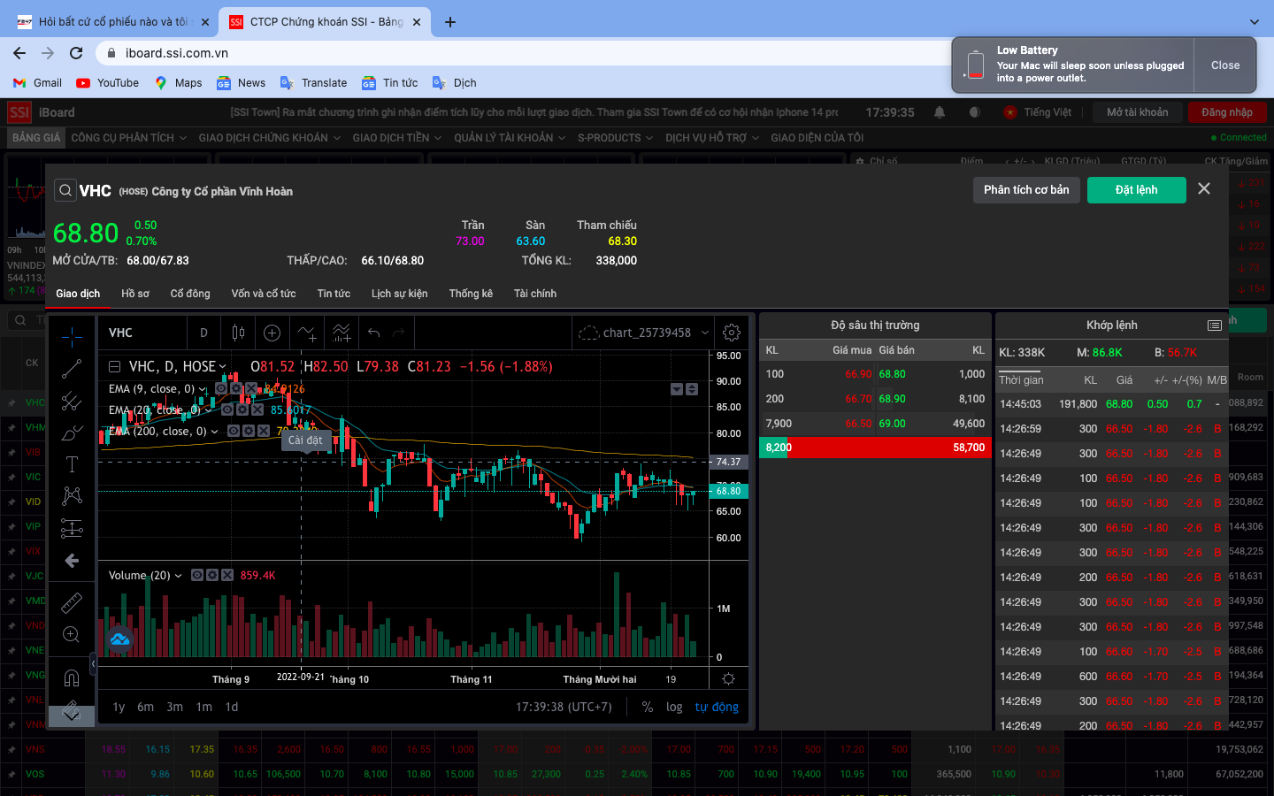Open GIAO DỊCH CHỨNG KHOÁN menu
Image resolution: width=1274 pixels, height=796 pixels.
(270, 138)
